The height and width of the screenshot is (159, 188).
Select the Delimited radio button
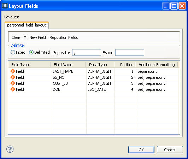(x=31, y=52)
